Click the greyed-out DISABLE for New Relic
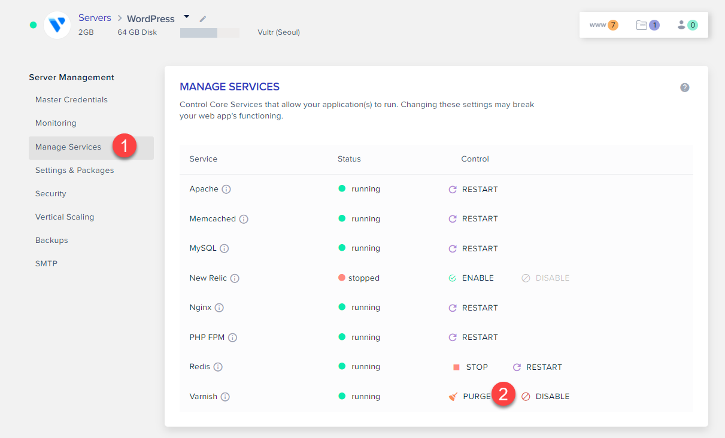This screenshot has width=725, height=438. pos(545,278)
